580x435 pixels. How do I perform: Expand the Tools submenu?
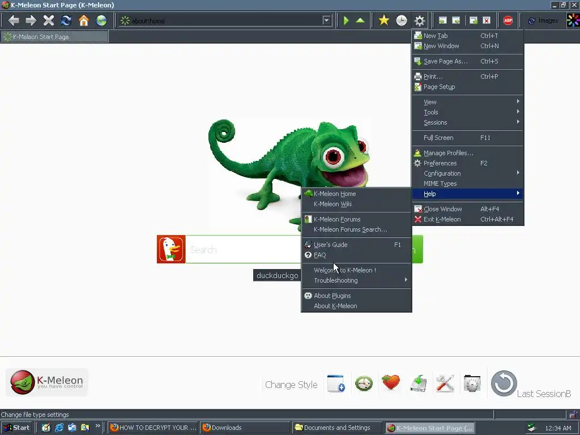pos(467,112)
